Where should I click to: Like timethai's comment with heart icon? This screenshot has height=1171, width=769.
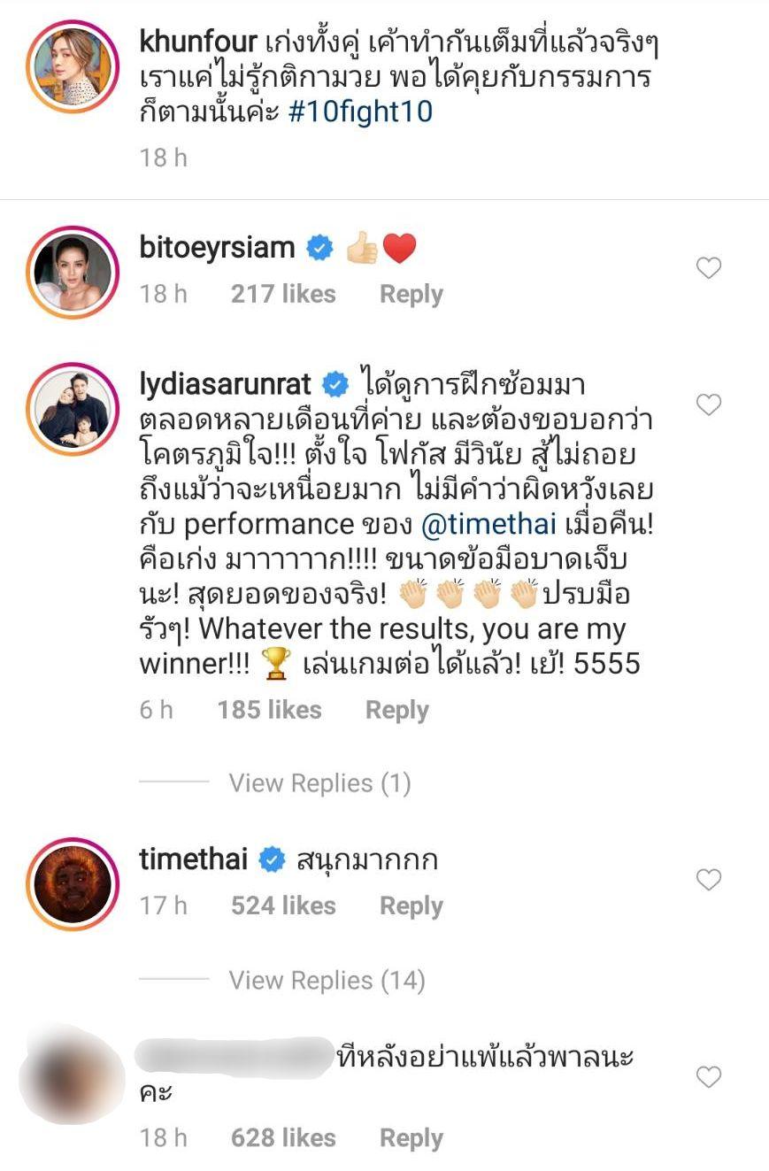(709, 880)
